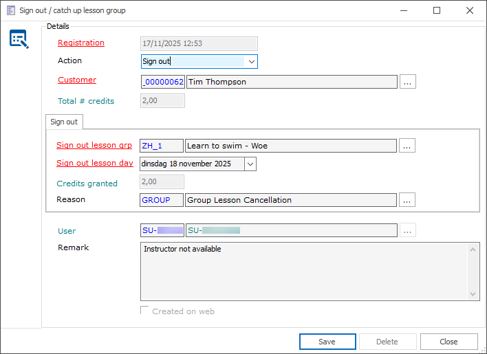Click the Tim Thompson customer name field
This screenshot has height=354, width=487.
click(x=292, y=82)
